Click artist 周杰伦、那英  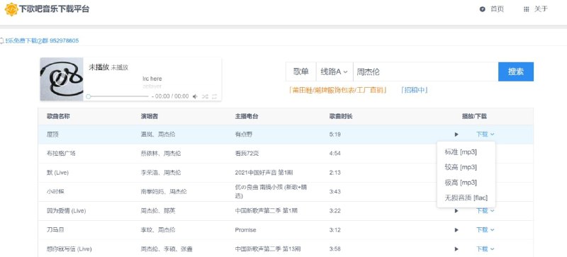(158, 211)
